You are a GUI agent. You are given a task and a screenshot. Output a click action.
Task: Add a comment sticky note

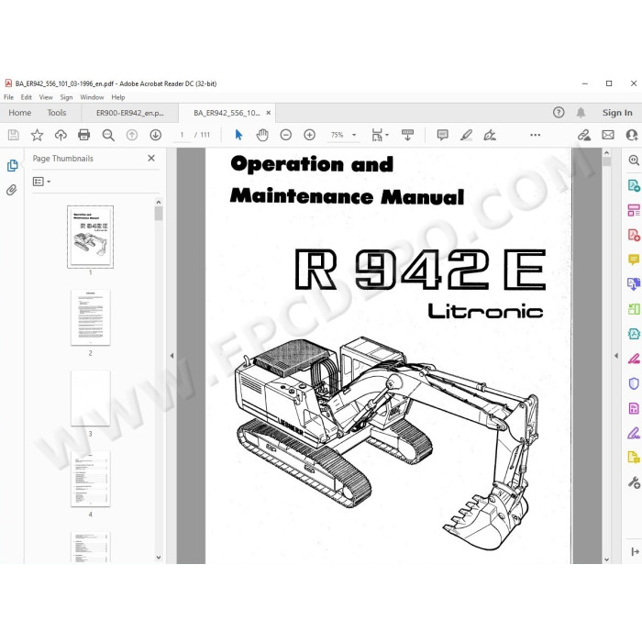click(x=443, y=135)
